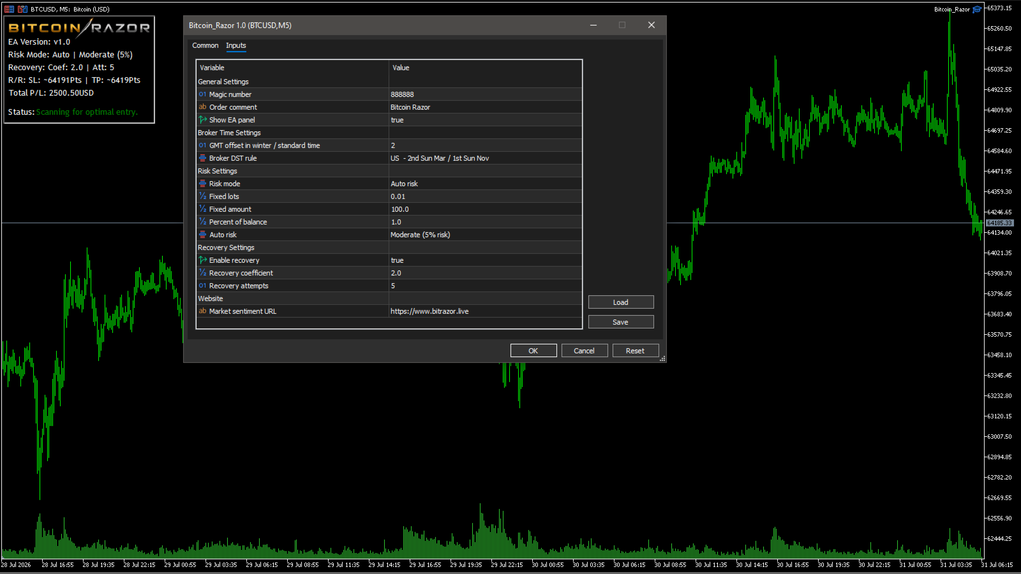Click the fraction icon beside Recovery coefficient
The height and width of the screenshot is (574, 1021).
(202, 273)
